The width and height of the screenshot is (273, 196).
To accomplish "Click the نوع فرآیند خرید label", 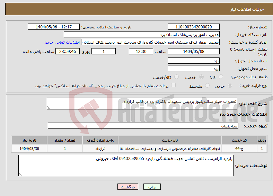I will pyautogui.click(x=253, y=86).
